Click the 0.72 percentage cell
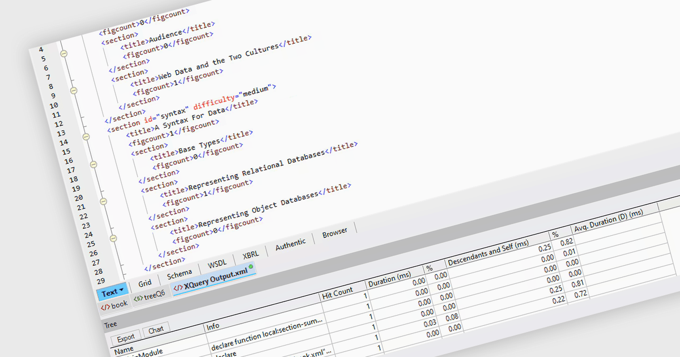 [x=581, y=295]
